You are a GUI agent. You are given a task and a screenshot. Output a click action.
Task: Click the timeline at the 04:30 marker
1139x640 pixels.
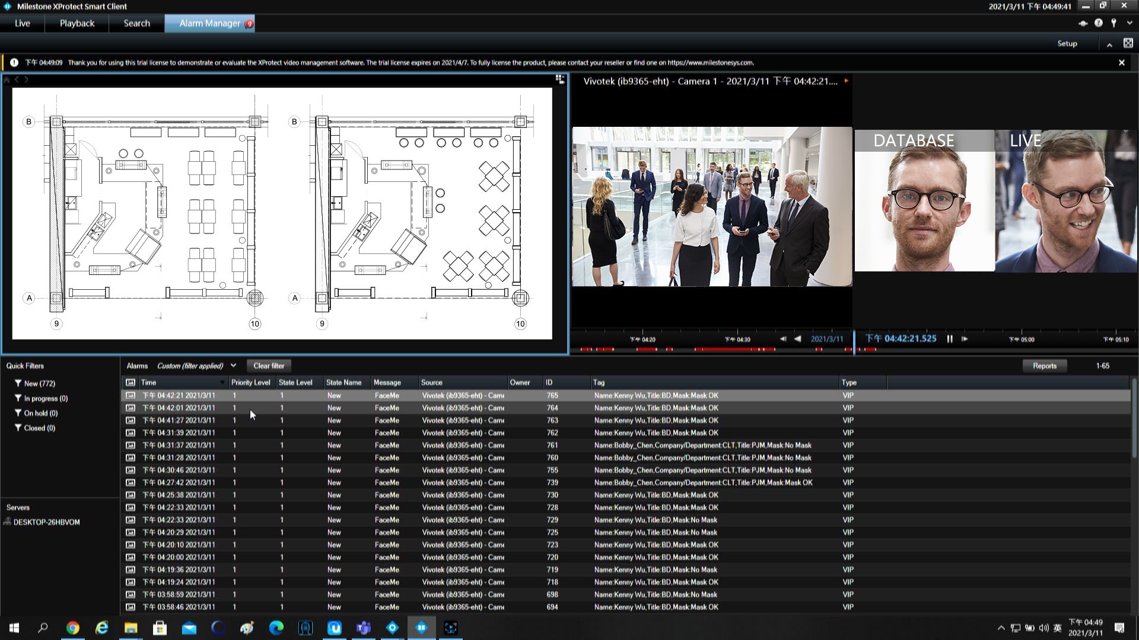coord(737,340)
